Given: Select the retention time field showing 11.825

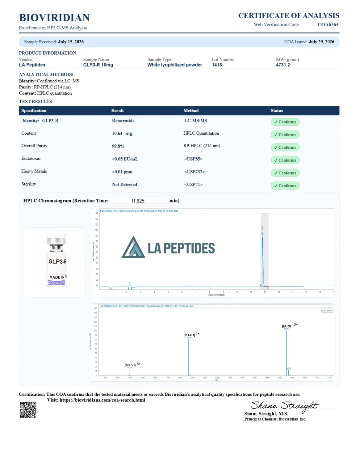Looking at the screenshot, I should click(139, 201).
